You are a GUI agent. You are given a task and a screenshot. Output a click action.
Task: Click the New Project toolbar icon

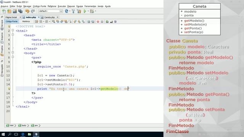(x=9, y=11)
